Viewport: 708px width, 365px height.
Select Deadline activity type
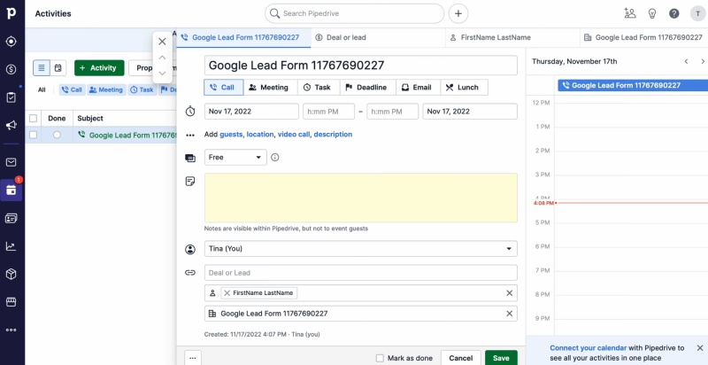[x=367, y=88]
